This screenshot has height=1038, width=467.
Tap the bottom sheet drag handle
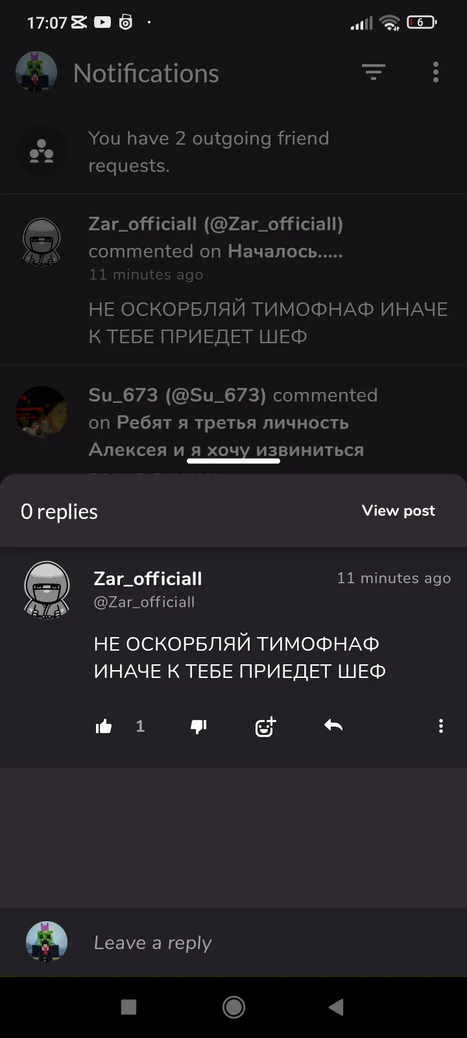point(233,461)
